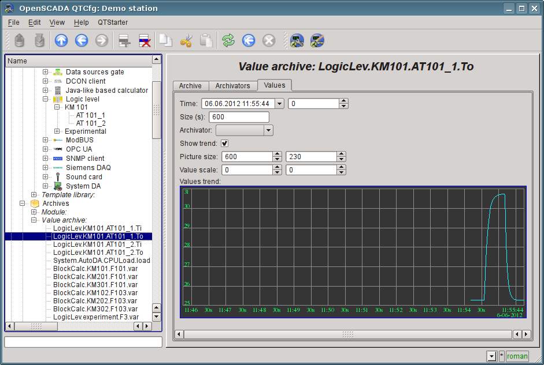This screenshot has height=365, width=544.
Task: Click the Copy item toolbar icon
Action: [x=166, y=40]
